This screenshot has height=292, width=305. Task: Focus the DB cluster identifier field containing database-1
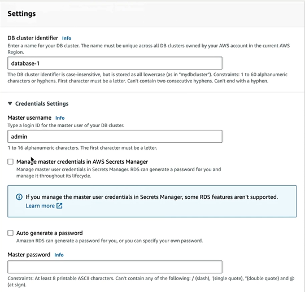pyautogui.click(x=115, y=63)
